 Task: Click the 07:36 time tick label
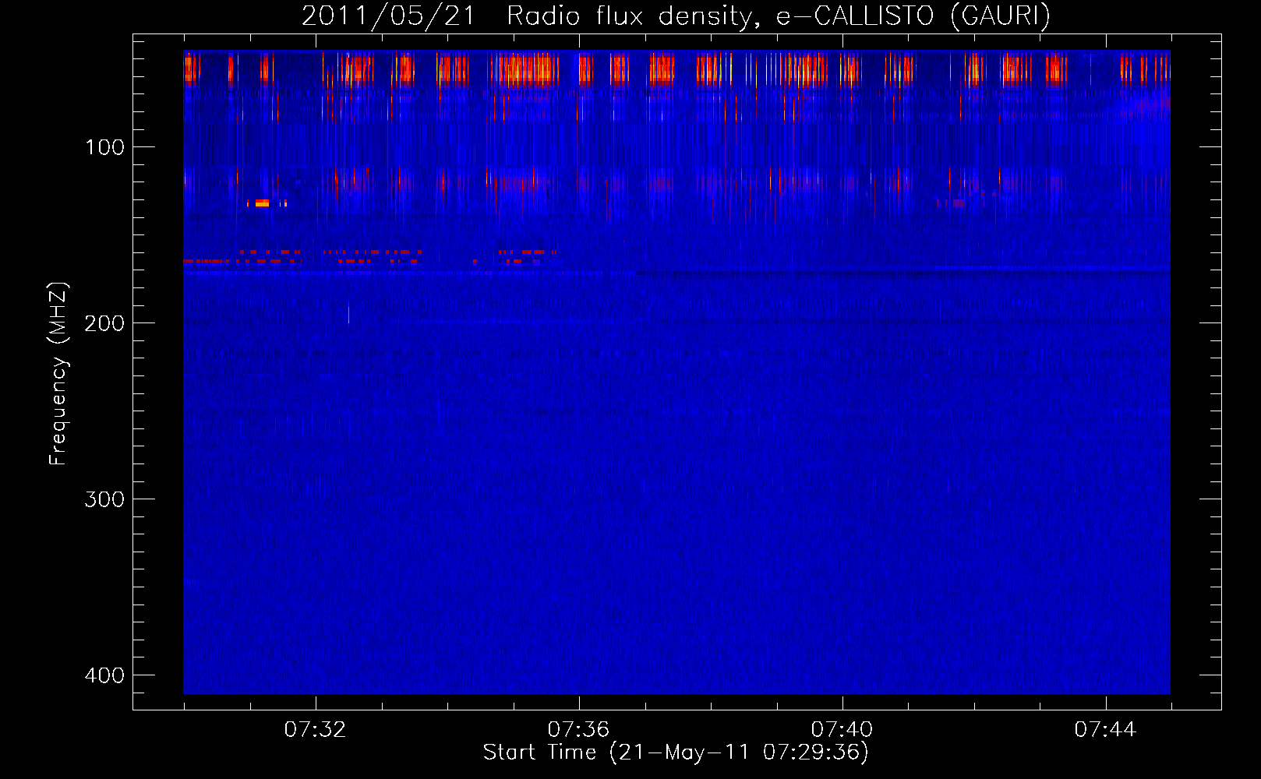pyautogui.click(x=578, y=730)
